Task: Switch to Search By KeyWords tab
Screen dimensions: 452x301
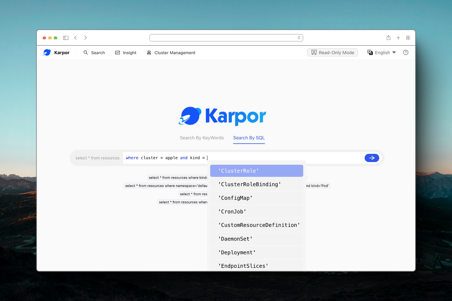Action: (202, 138)
